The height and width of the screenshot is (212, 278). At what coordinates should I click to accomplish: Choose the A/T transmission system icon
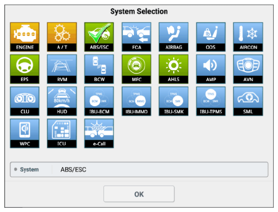[62, 37]
